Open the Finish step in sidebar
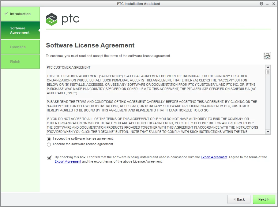 click(20, 62)
